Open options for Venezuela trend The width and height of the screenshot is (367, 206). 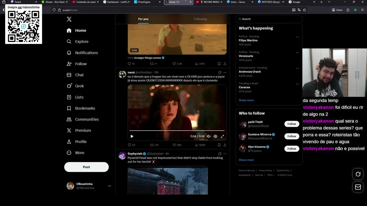point(297,53)
